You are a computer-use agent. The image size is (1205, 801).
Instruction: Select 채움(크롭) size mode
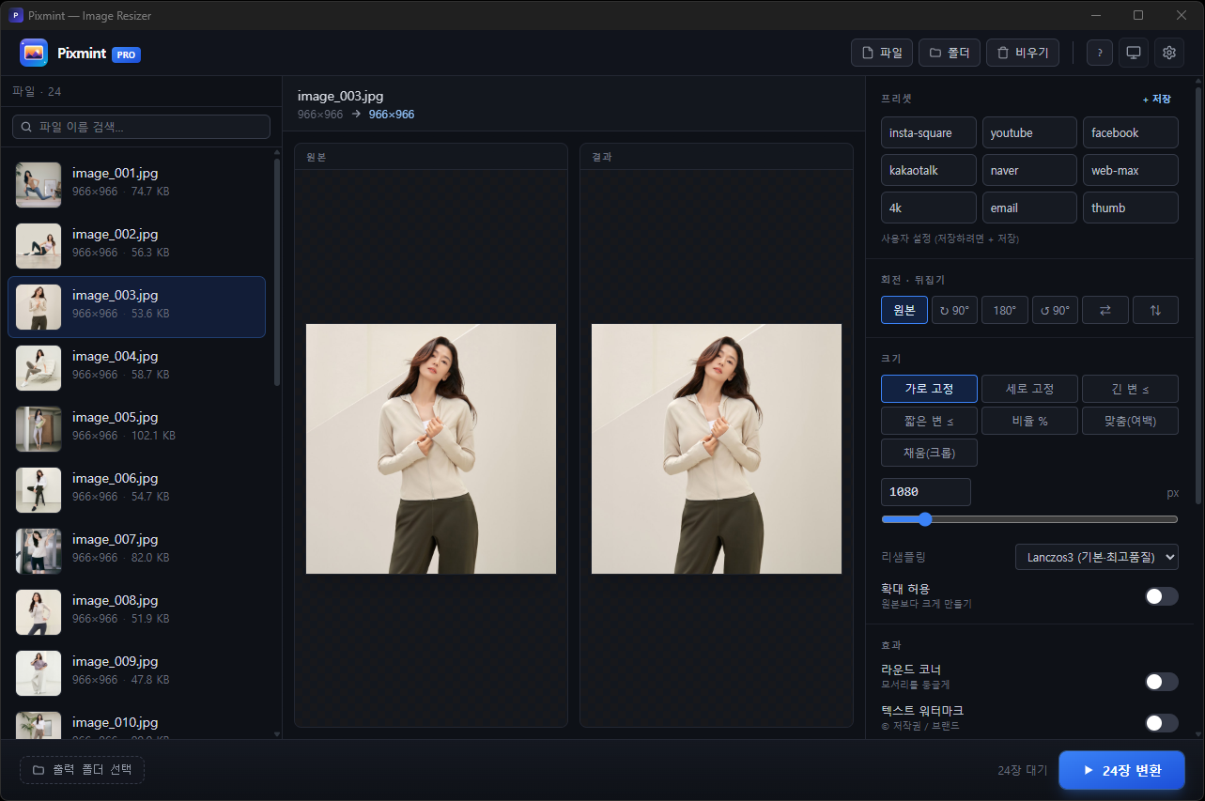point(929,453)
